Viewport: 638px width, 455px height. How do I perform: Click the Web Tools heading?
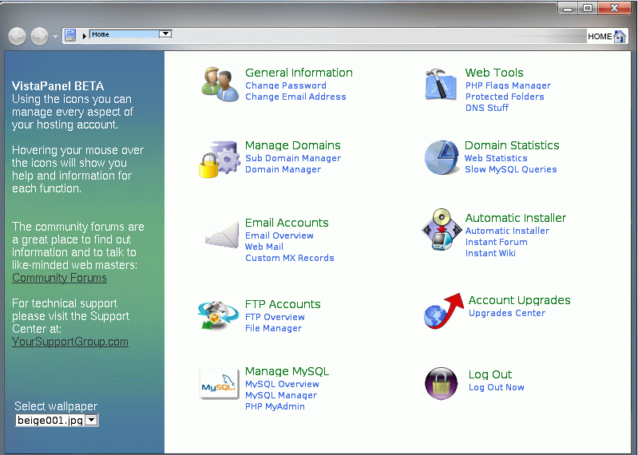pyautogui.click(x=494, y=73)
